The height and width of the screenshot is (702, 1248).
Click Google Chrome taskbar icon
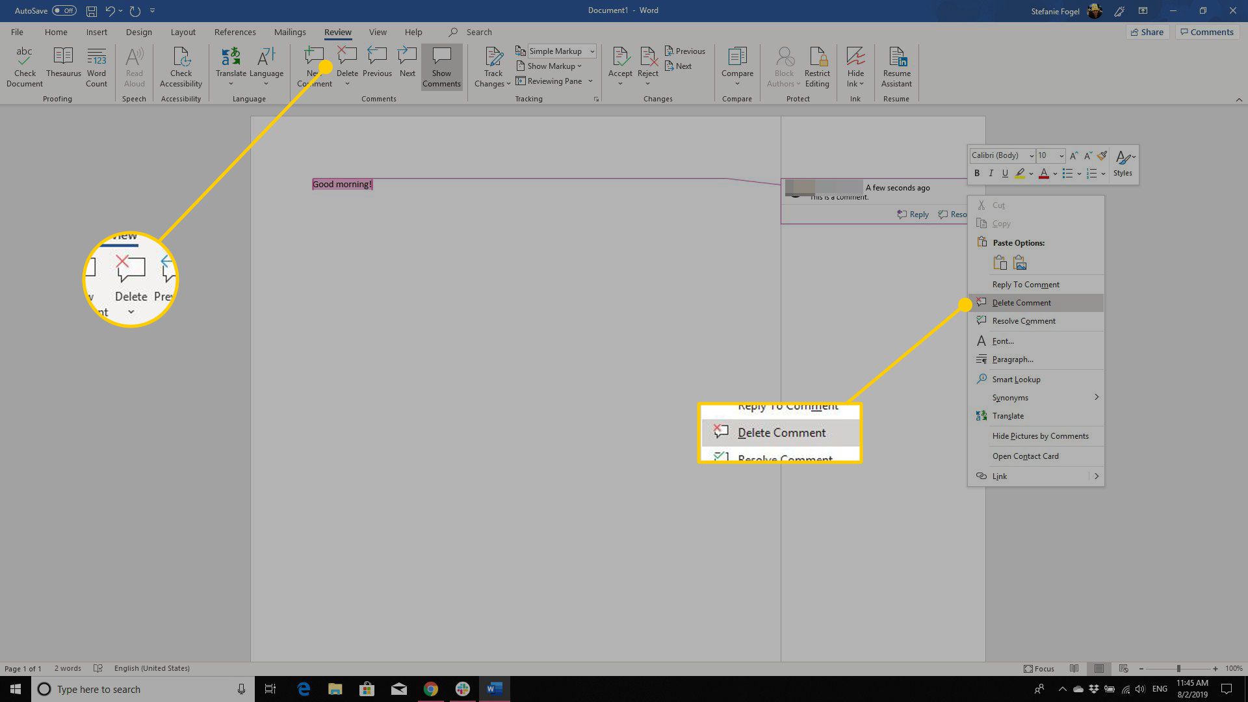(x=431, y=688)
